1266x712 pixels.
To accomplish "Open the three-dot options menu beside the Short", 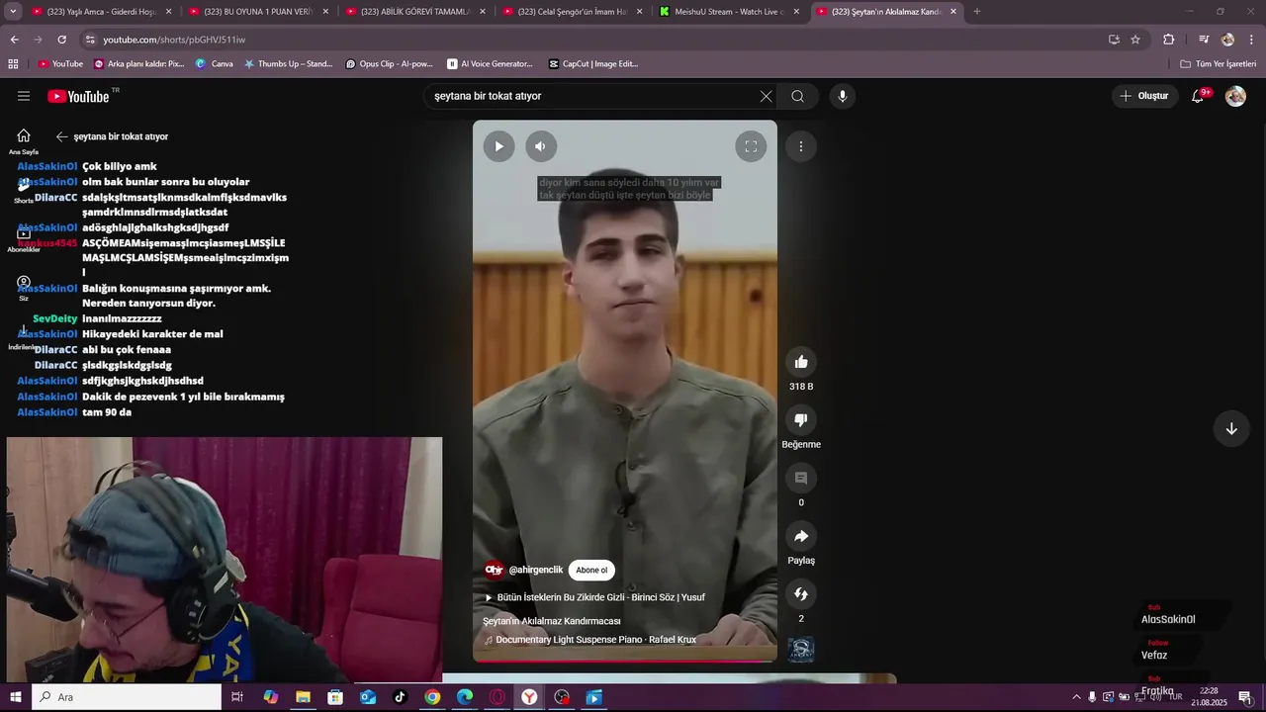I will click(801, 146).
